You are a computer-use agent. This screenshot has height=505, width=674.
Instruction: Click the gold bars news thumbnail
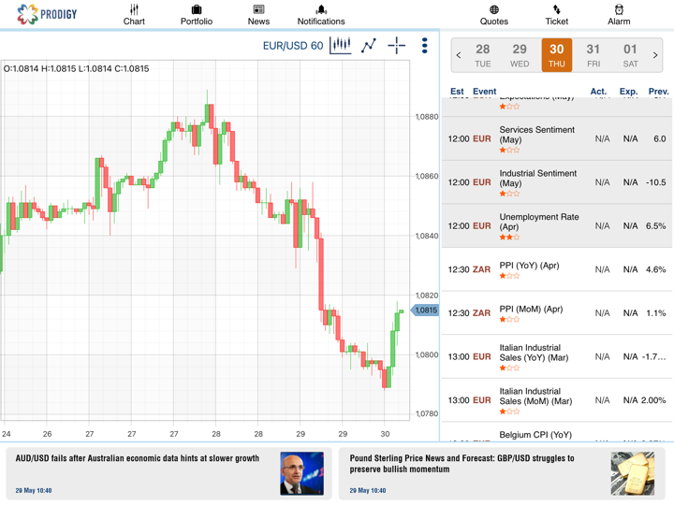point(633,473)
